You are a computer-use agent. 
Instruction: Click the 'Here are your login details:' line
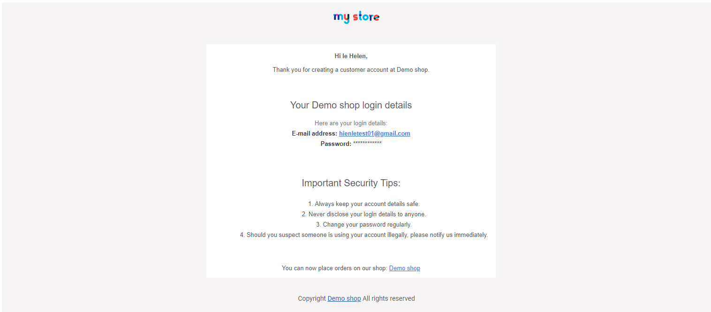click(351, 123)
